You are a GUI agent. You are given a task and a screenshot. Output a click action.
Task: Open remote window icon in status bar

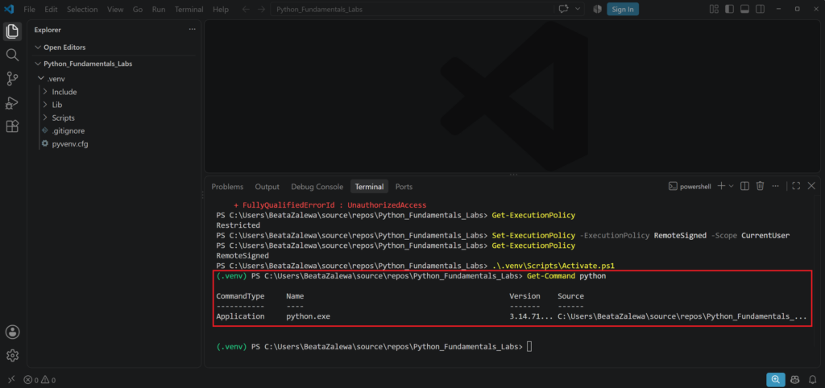point(11,380)
